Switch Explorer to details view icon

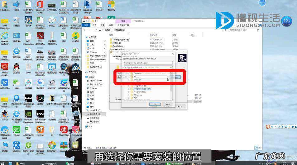[256, 148]
